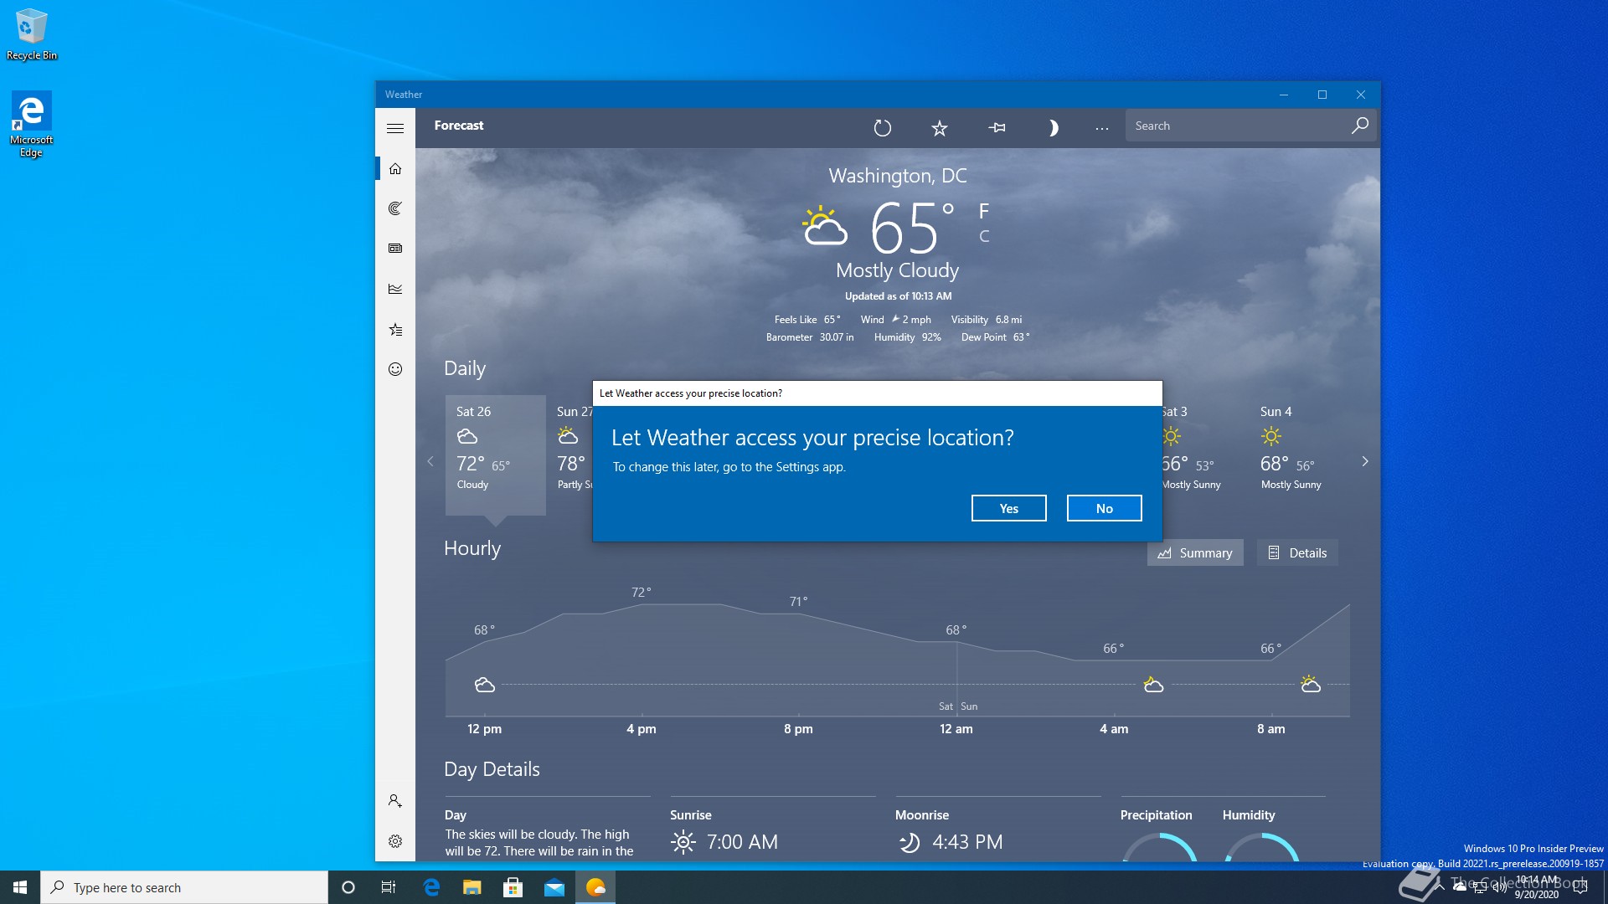1608x904 pixels.
Task: Select the Sun 4 daily forecast card
Action: 1299,455
